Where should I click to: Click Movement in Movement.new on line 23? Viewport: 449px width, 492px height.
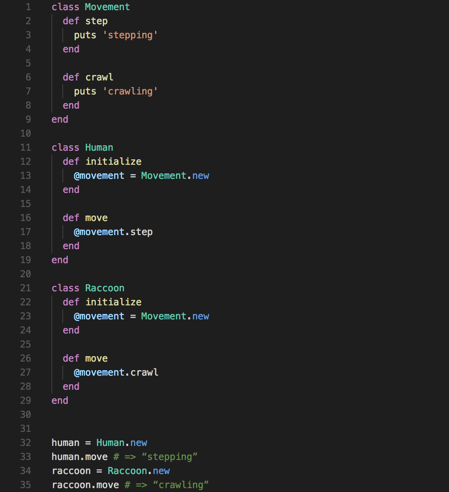tap(164, 316)
